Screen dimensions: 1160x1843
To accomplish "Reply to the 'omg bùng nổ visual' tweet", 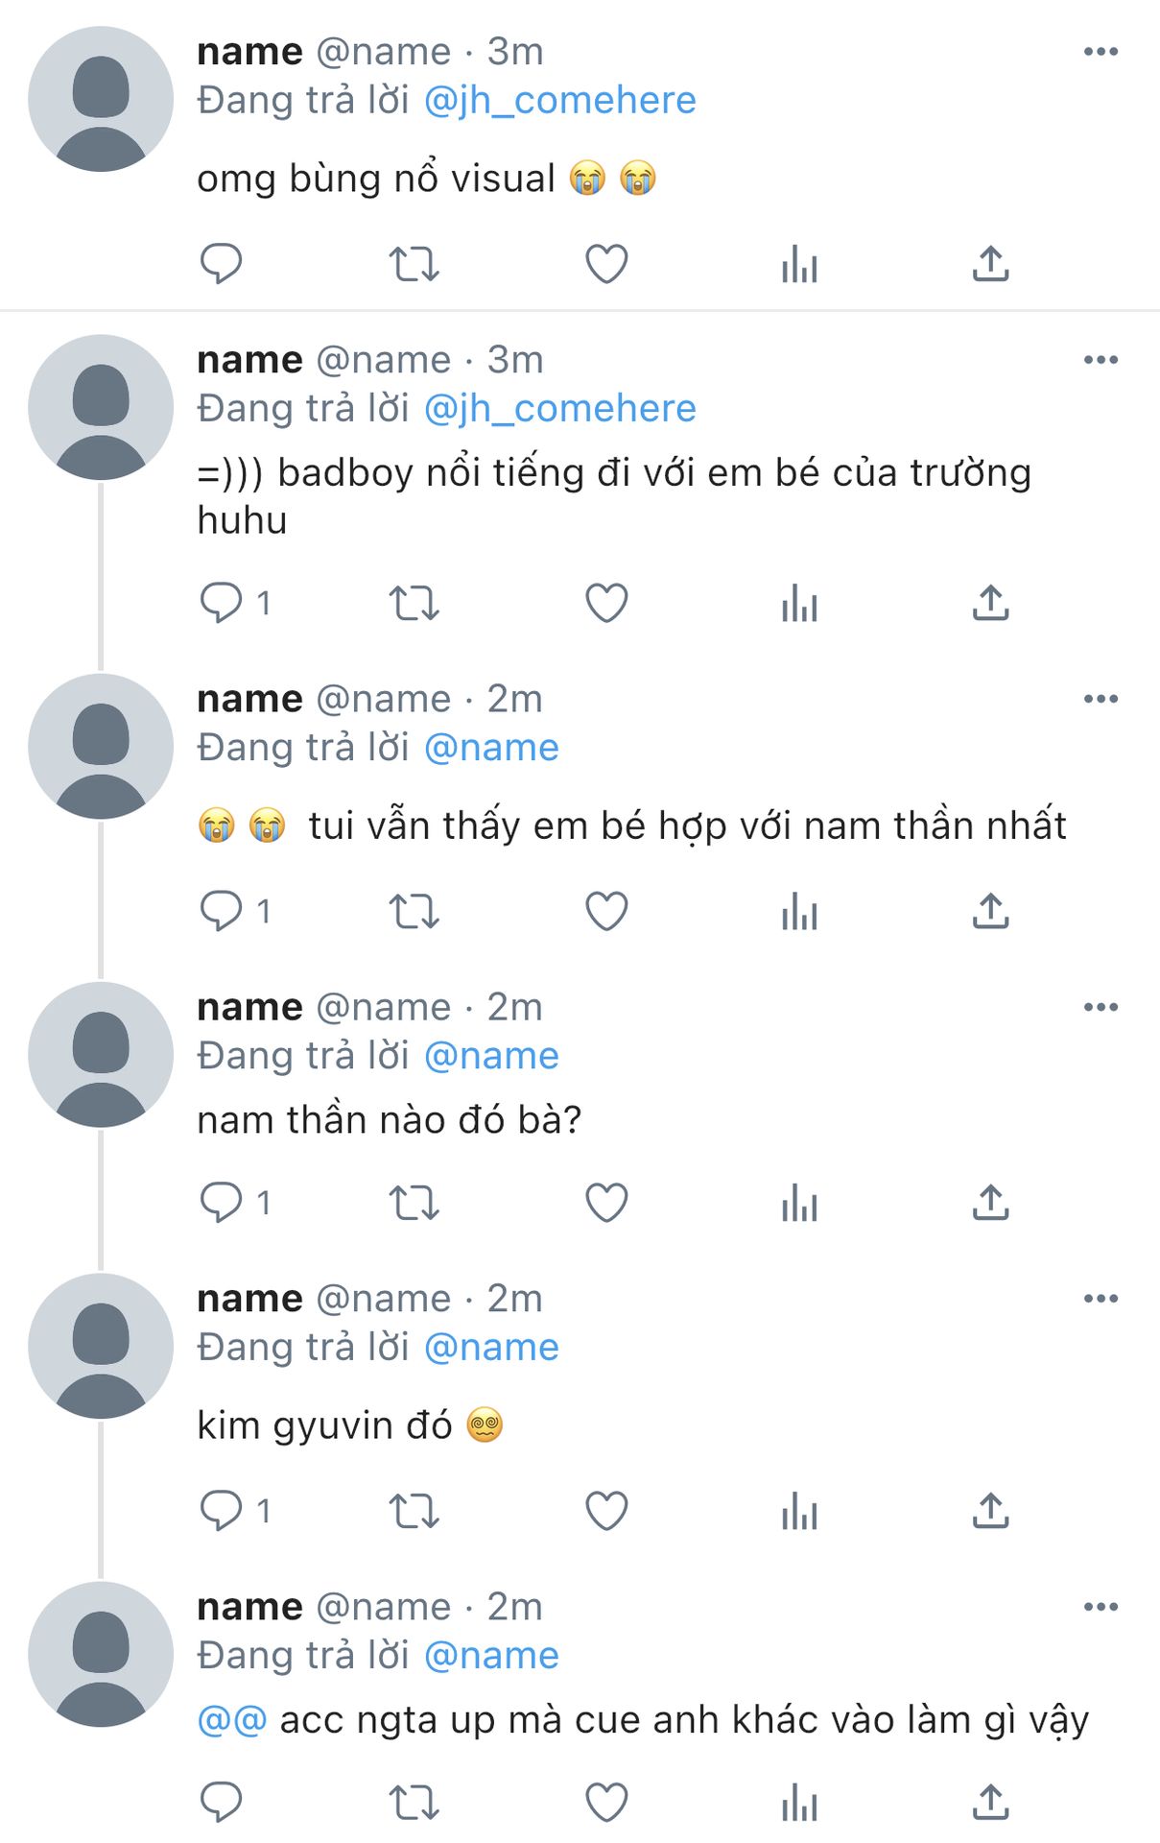I will tap(221, 263).
